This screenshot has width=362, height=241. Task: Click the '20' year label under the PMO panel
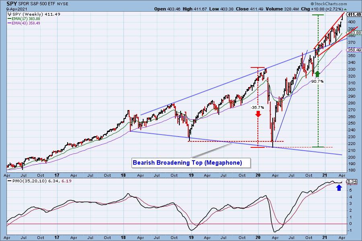click(258, 237)
